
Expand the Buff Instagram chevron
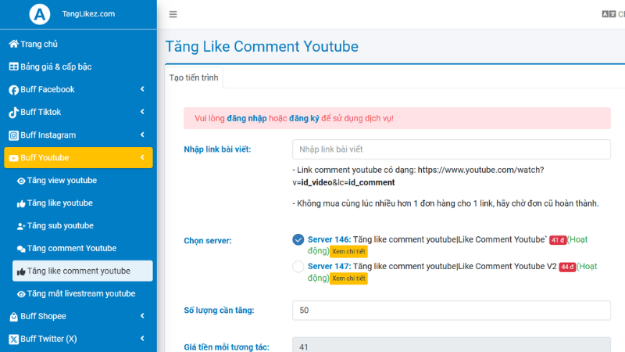tap(142, 135)
